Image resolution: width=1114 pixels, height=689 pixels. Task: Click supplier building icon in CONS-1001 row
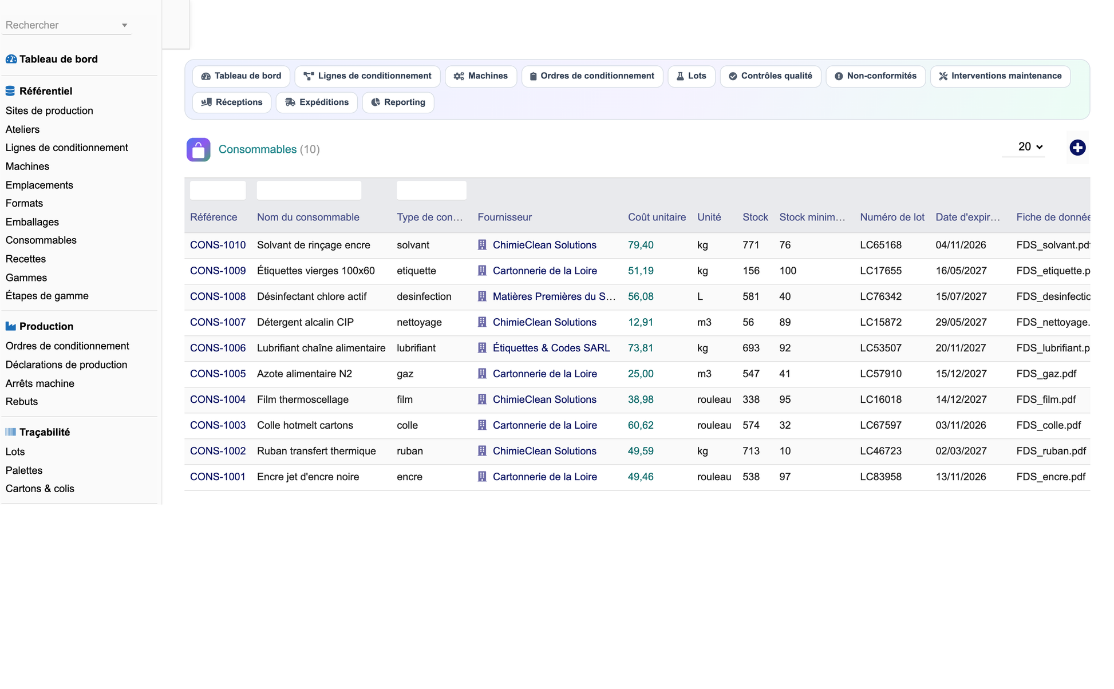pyautogui.click(x=482, y=477)
